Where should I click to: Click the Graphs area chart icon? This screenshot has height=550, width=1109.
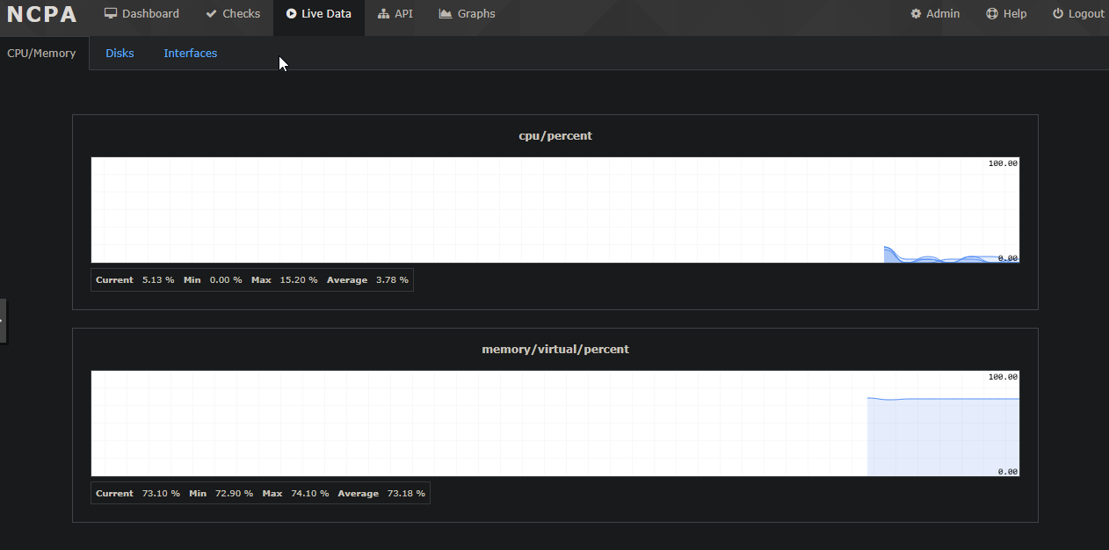(x=446, y=14)
